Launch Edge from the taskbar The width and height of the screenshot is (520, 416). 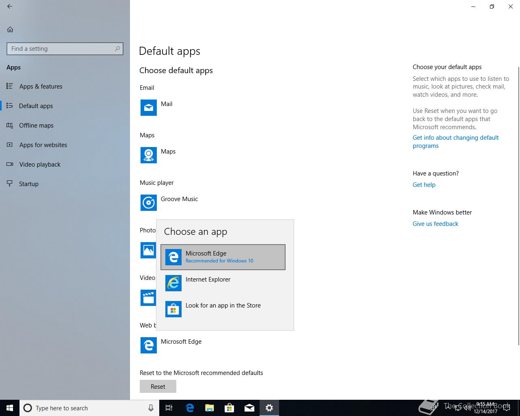[190, 408]
